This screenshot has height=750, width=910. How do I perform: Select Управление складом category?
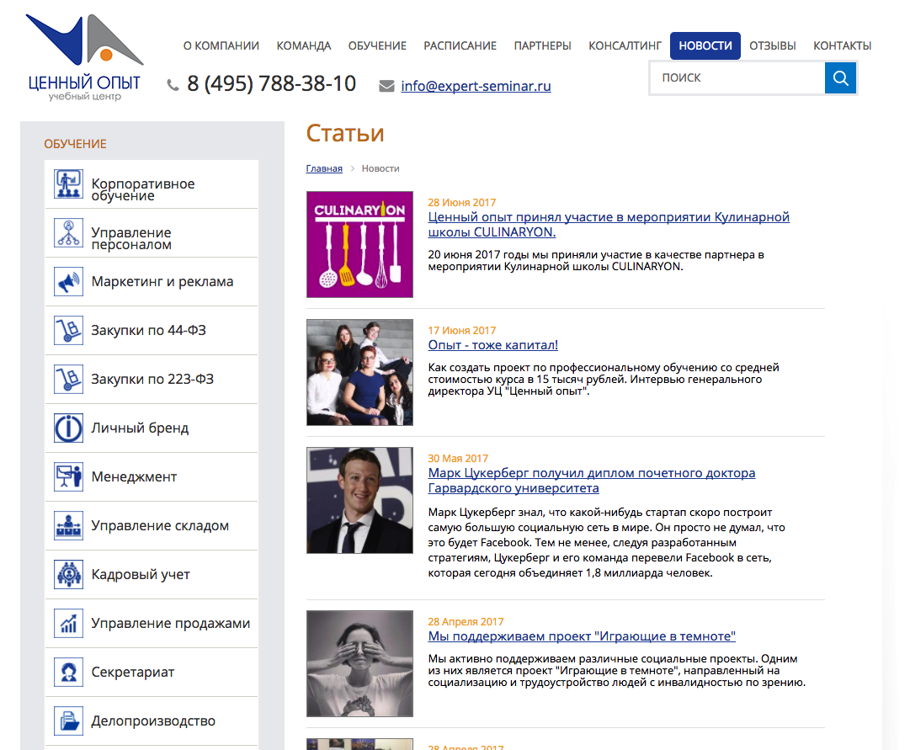click(152, 525)
